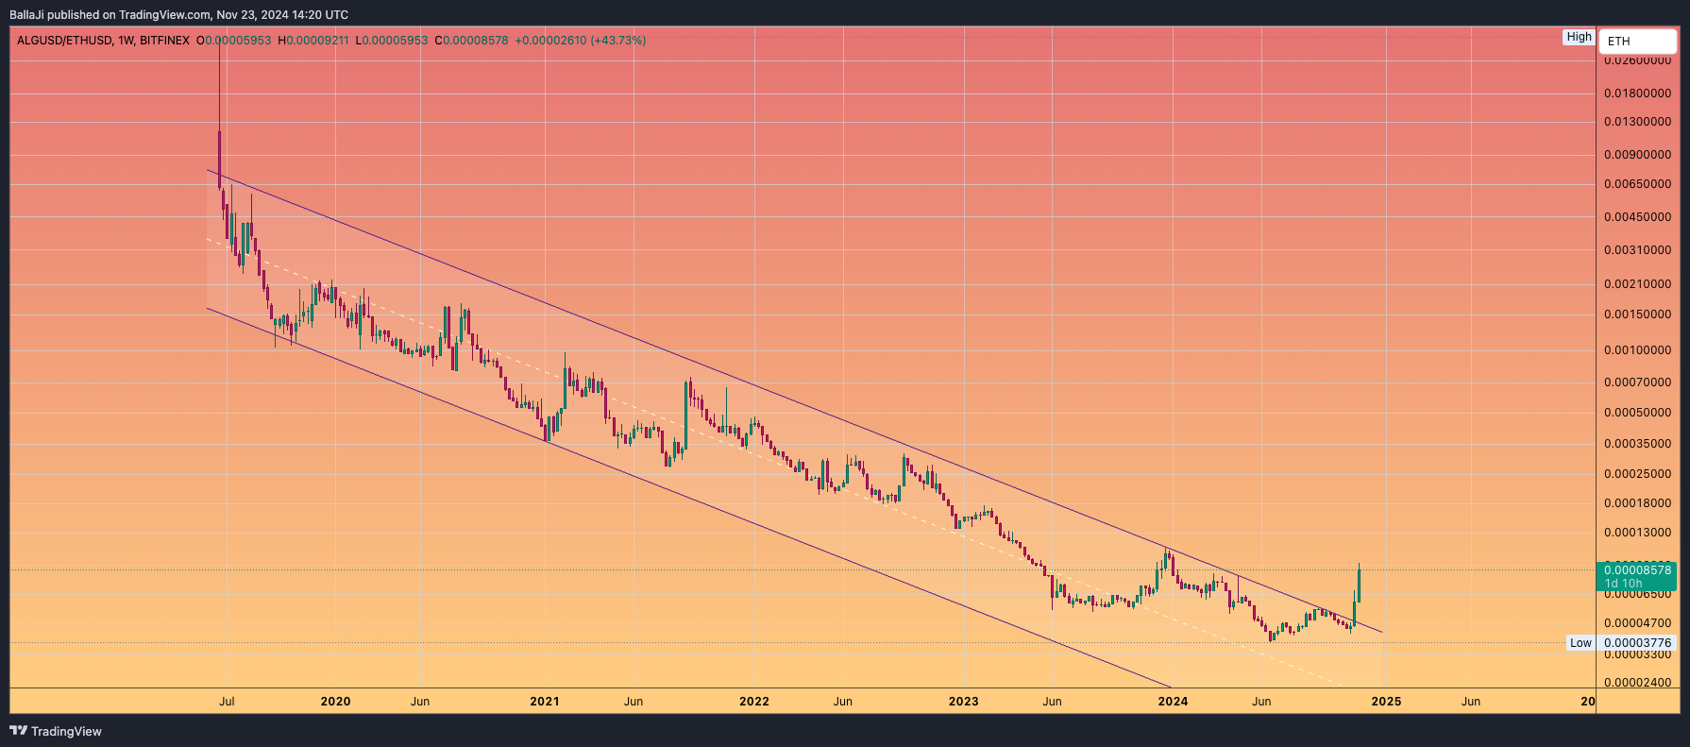This screenshot has width=1690, height=747.
Task: Click the current price tag 0.00008578
Action: click(1637, 569)
